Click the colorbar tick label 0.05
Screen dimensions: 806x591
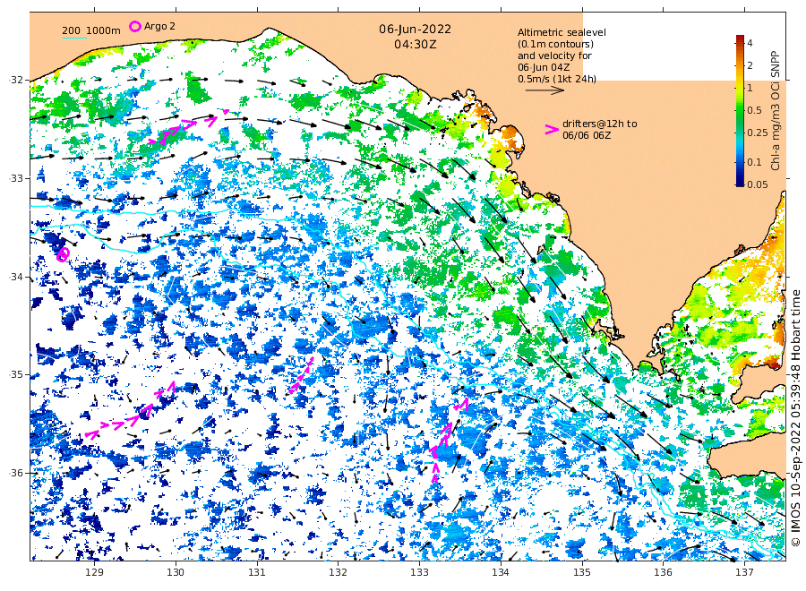tap(757, 184)
